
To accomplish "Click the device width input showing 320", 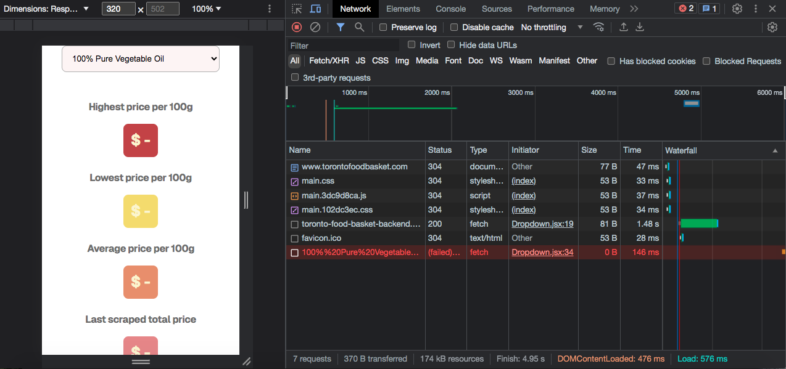I will (x=118, y=9).
